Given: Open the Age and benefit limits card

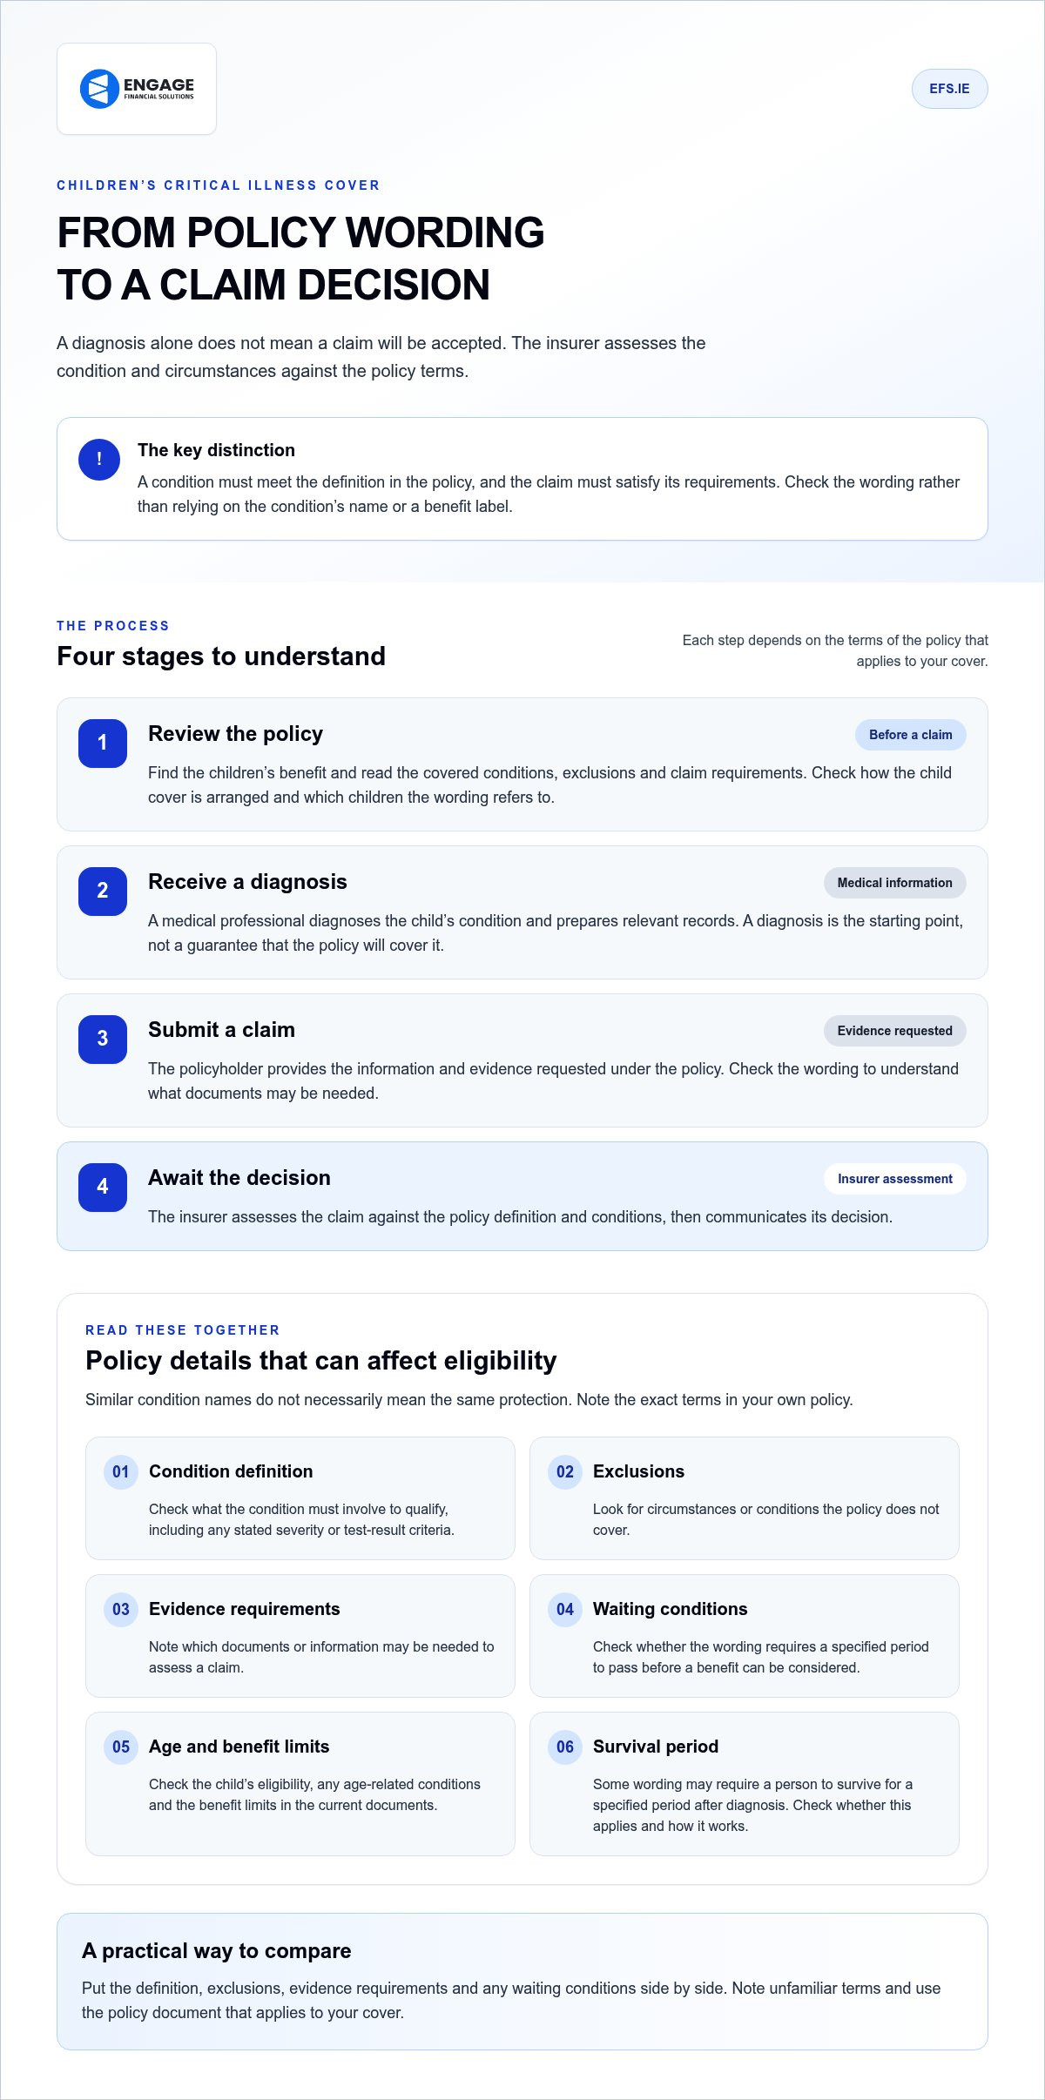Looking at the screenshot, I should click(300, 1784).
